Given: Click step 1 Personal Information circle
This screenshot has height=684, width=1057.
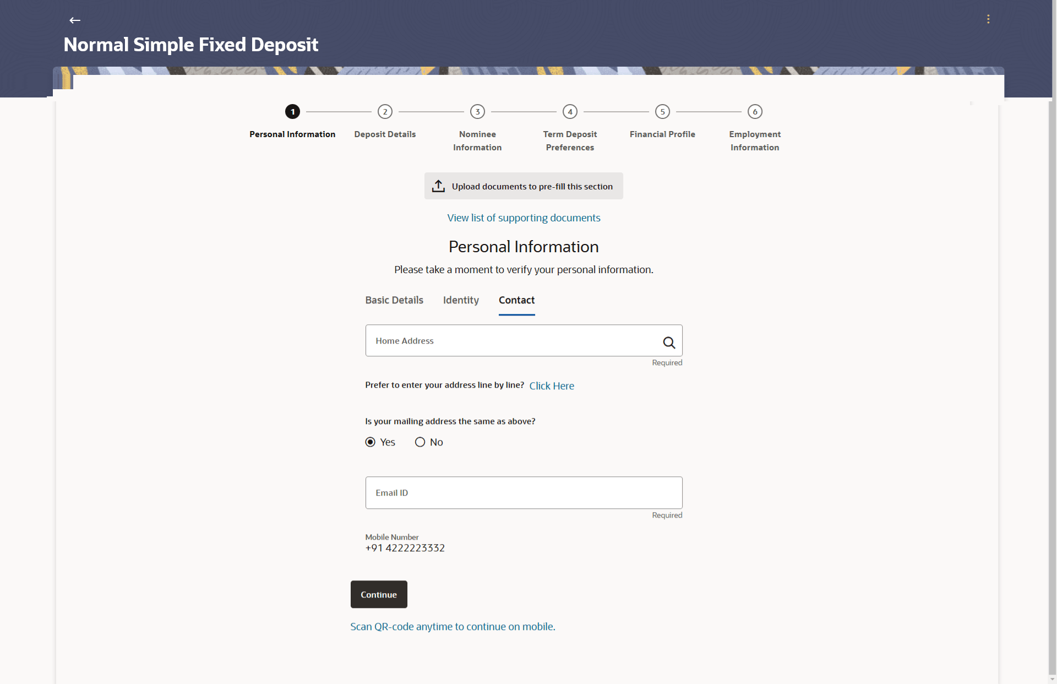Looking at the screenshot, I should pos(292,112).
